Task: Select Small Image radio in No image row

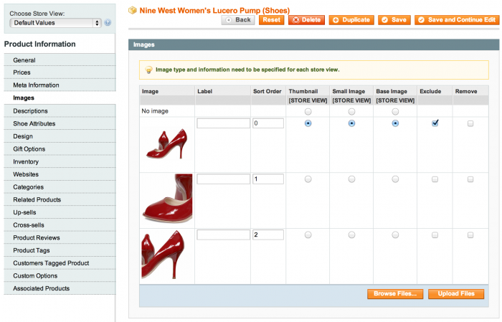Action: [x=351, y=112]
